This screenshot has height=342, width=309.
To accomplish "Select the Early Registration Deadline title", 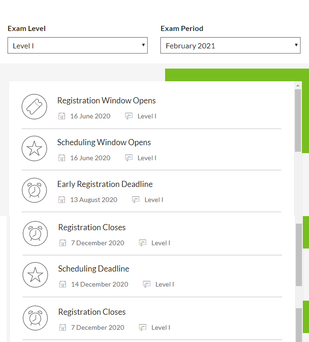I will [x=105, y=184].
